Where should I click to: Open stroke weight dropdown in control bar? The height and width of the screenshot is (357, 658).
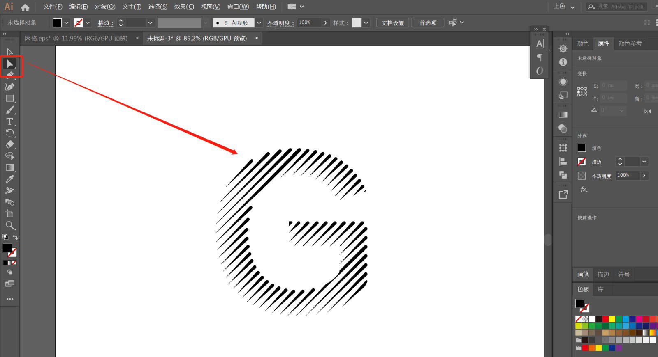click(150, 23)
